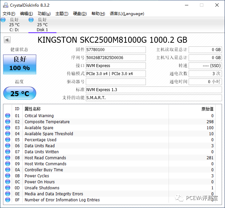Click status icon for Number of Error Information Log Entries
The height and width of the screenshot is (208, 225).
8,200
